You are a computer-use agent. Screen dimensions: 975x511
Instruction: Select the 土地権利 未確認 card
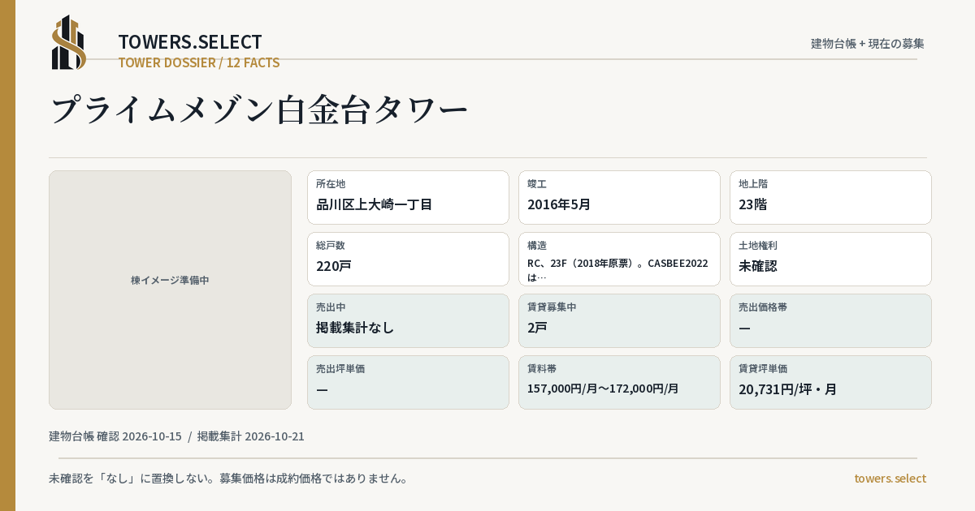point(830,259)
